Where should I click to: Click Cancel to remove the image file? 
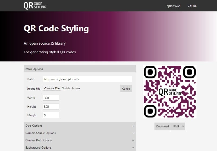coord(126,88)
